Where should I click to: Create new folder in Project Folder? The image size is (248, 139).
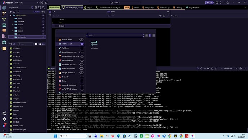[14, 12]
